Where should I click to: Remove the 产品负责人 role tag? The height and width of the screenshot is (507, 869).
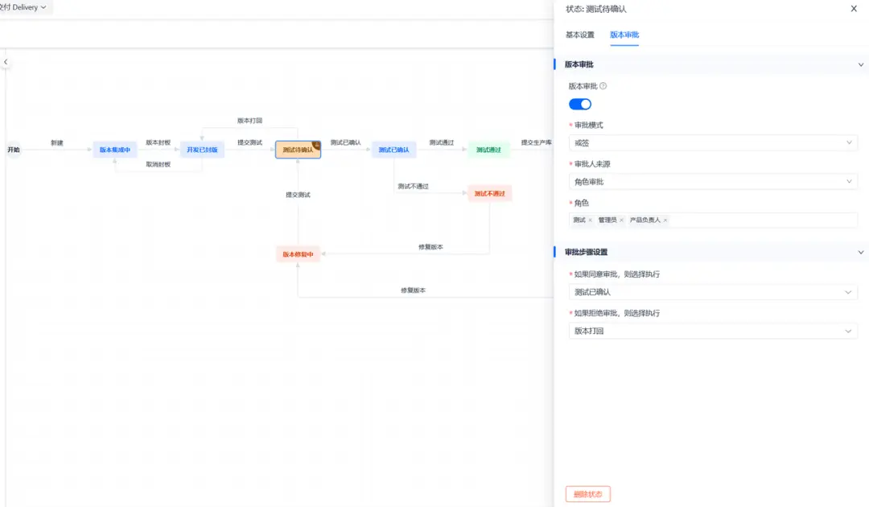665,220
